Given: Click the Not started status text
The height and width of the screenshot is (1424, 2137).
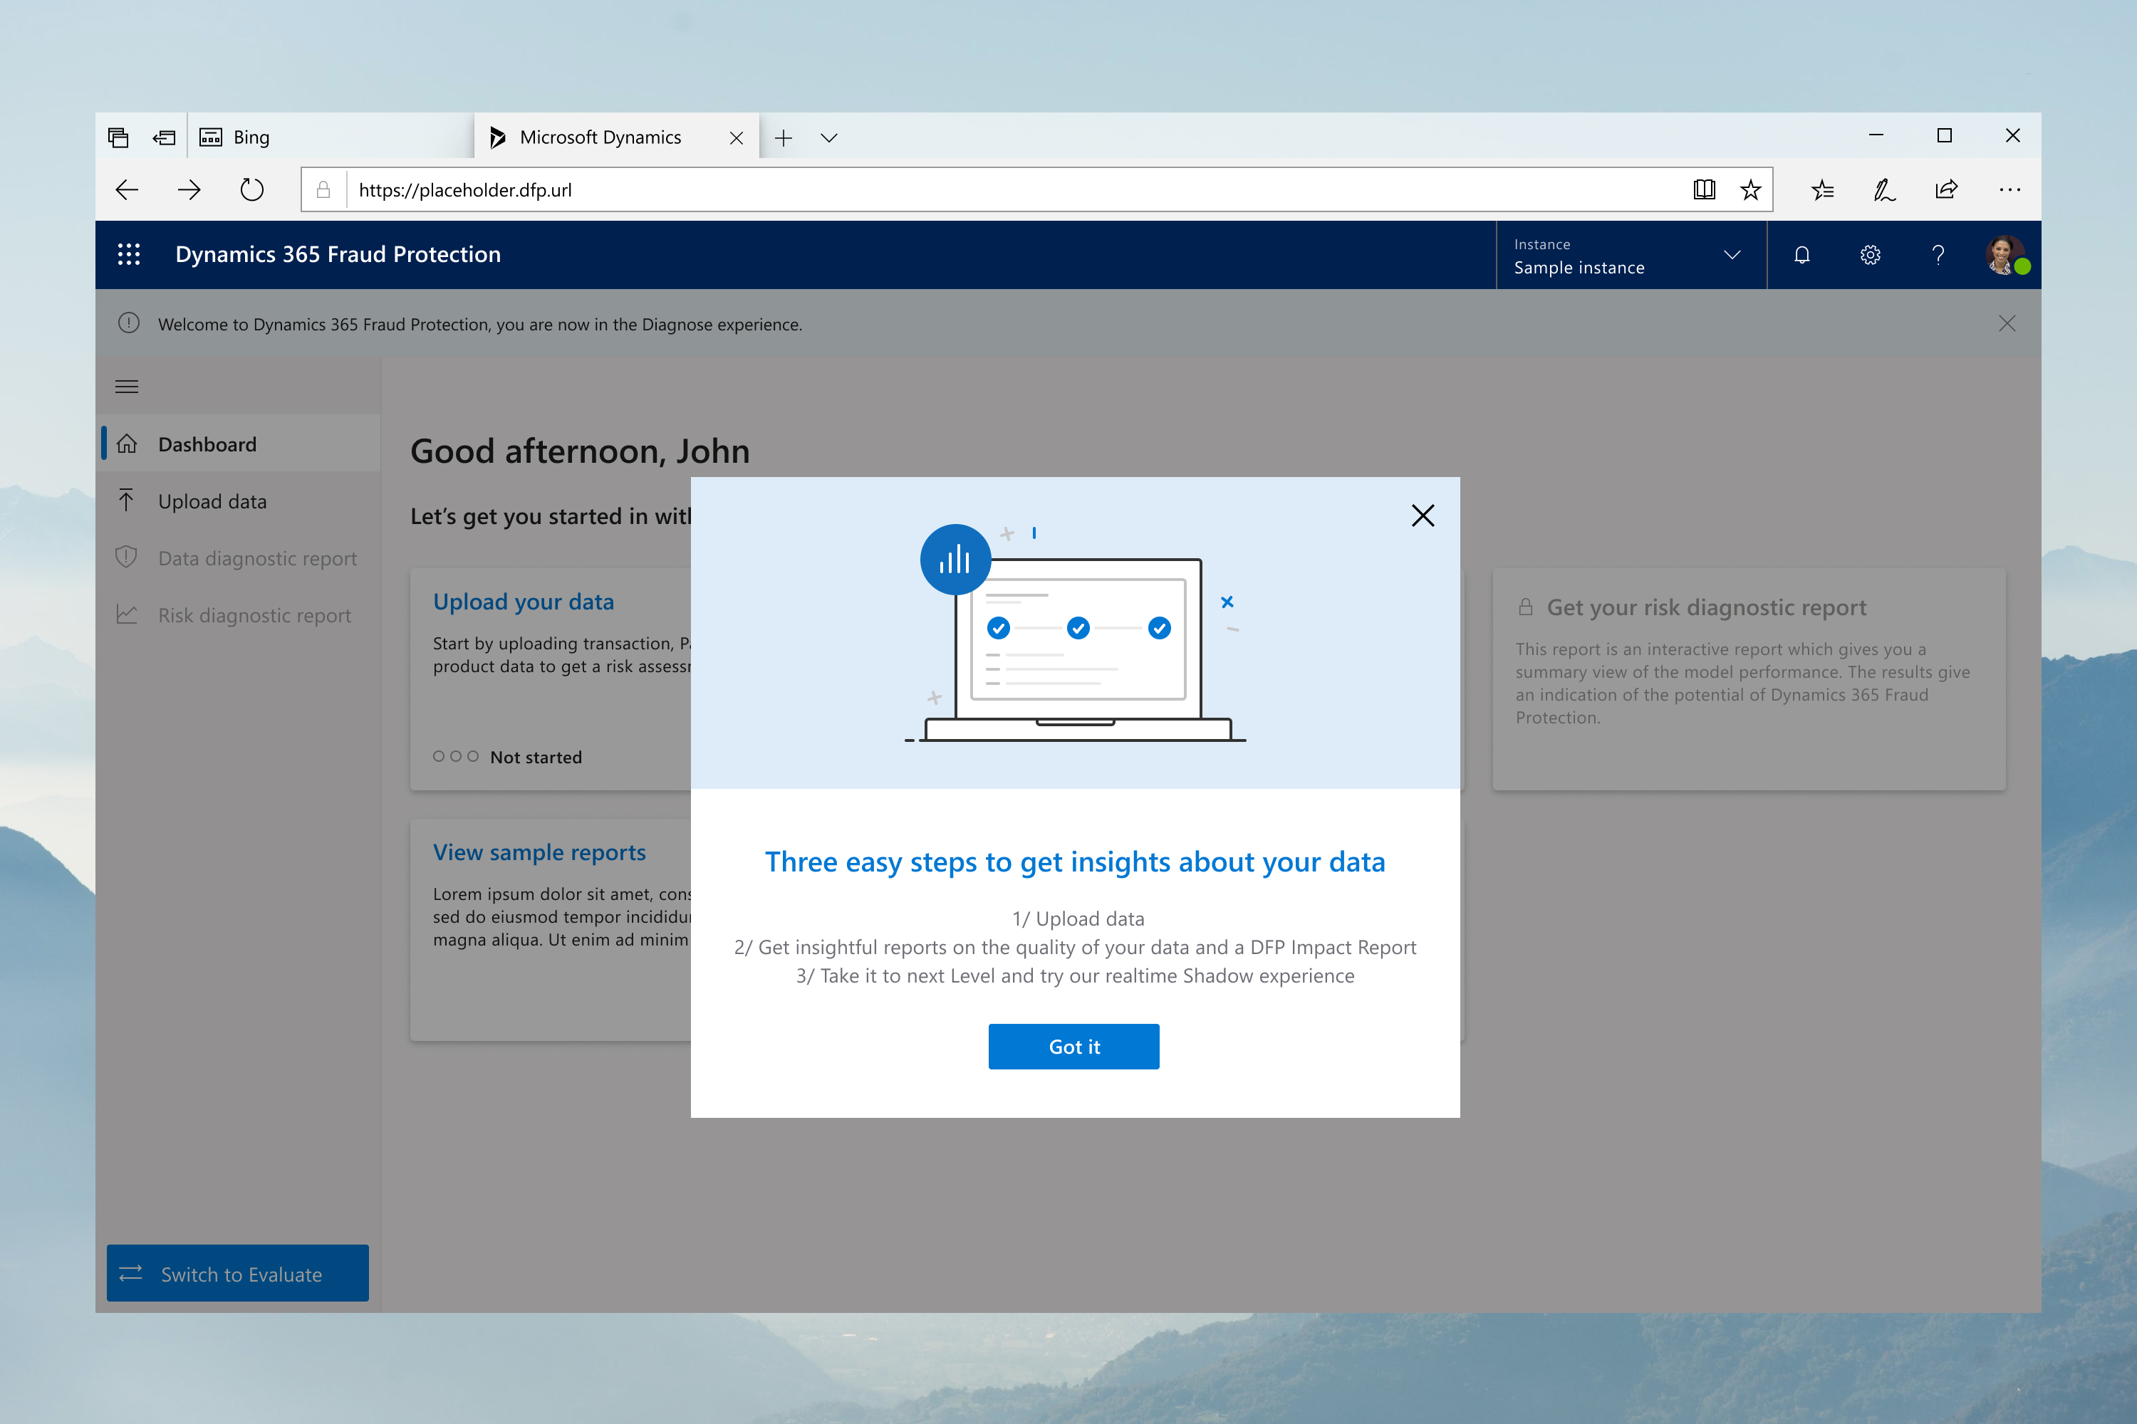Looking at the screenshot, I should point(536,758).
